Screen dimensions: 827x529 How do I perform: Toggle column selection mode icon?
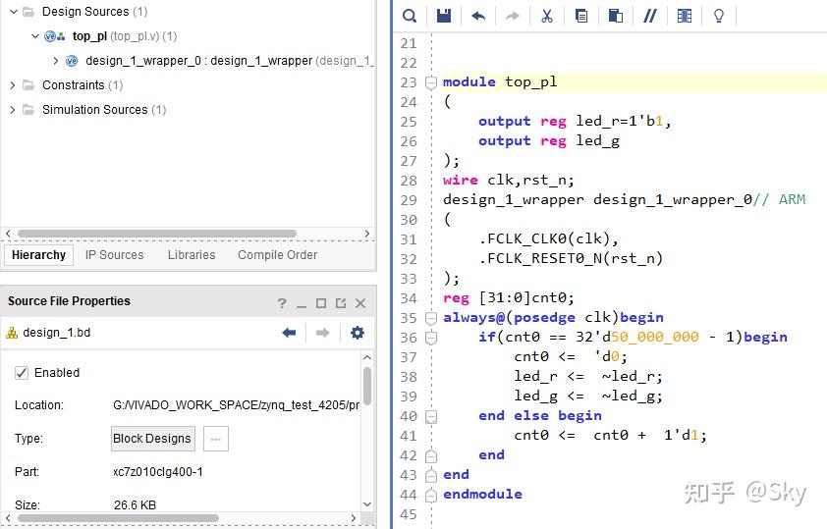(x=684, y=16)
